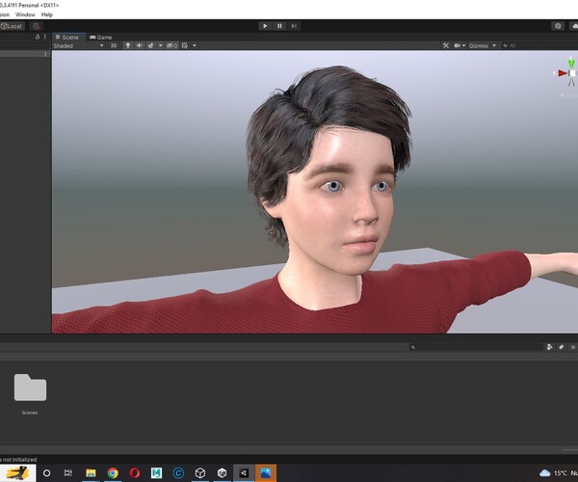Open Unity Hub cube icon on taskbar
The width and height of the screenshot is (578, 482).
click(x=200, y=472)
